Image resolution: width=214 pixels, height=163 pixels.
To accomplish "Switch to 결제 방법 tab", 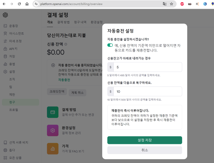I will [63, 22].
